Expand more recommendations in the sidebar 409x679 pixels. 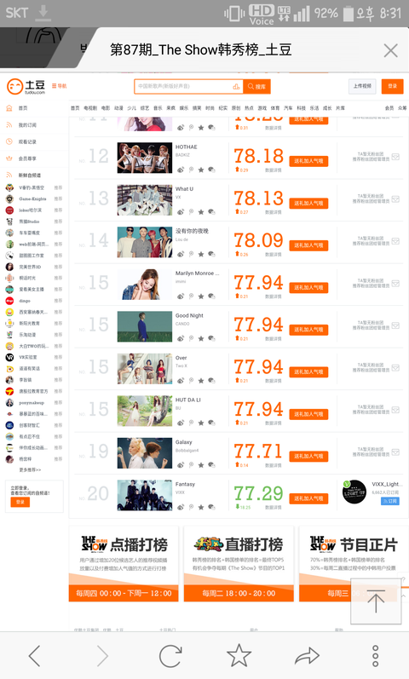(30, 469)
